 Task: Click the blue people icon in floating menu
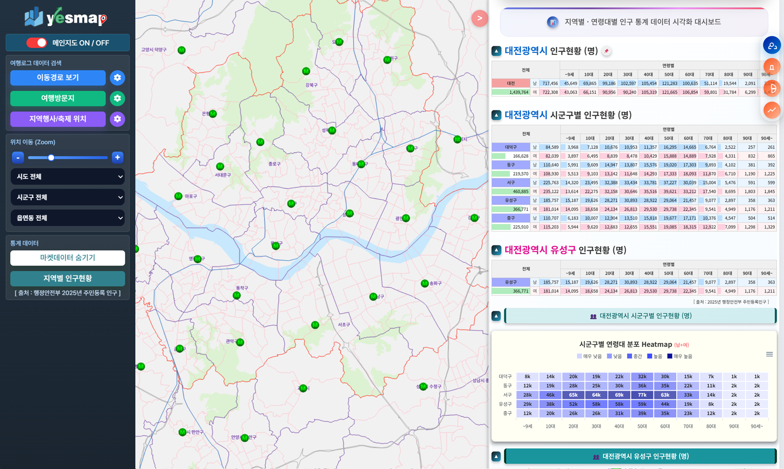point(771,45)
